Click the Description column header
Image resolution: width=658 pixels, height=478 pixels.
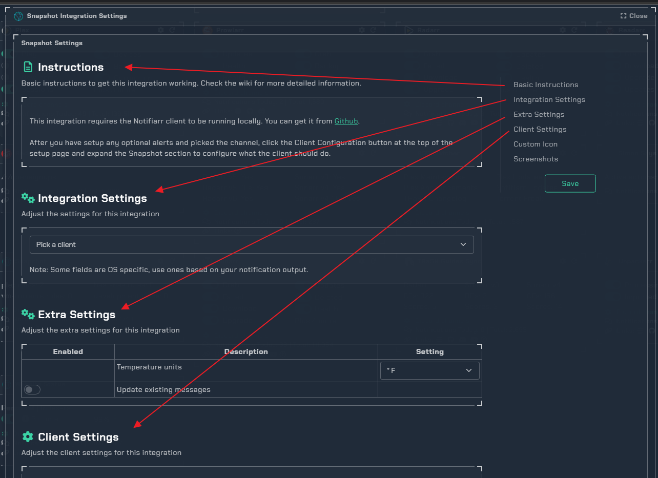click(246, 351)
